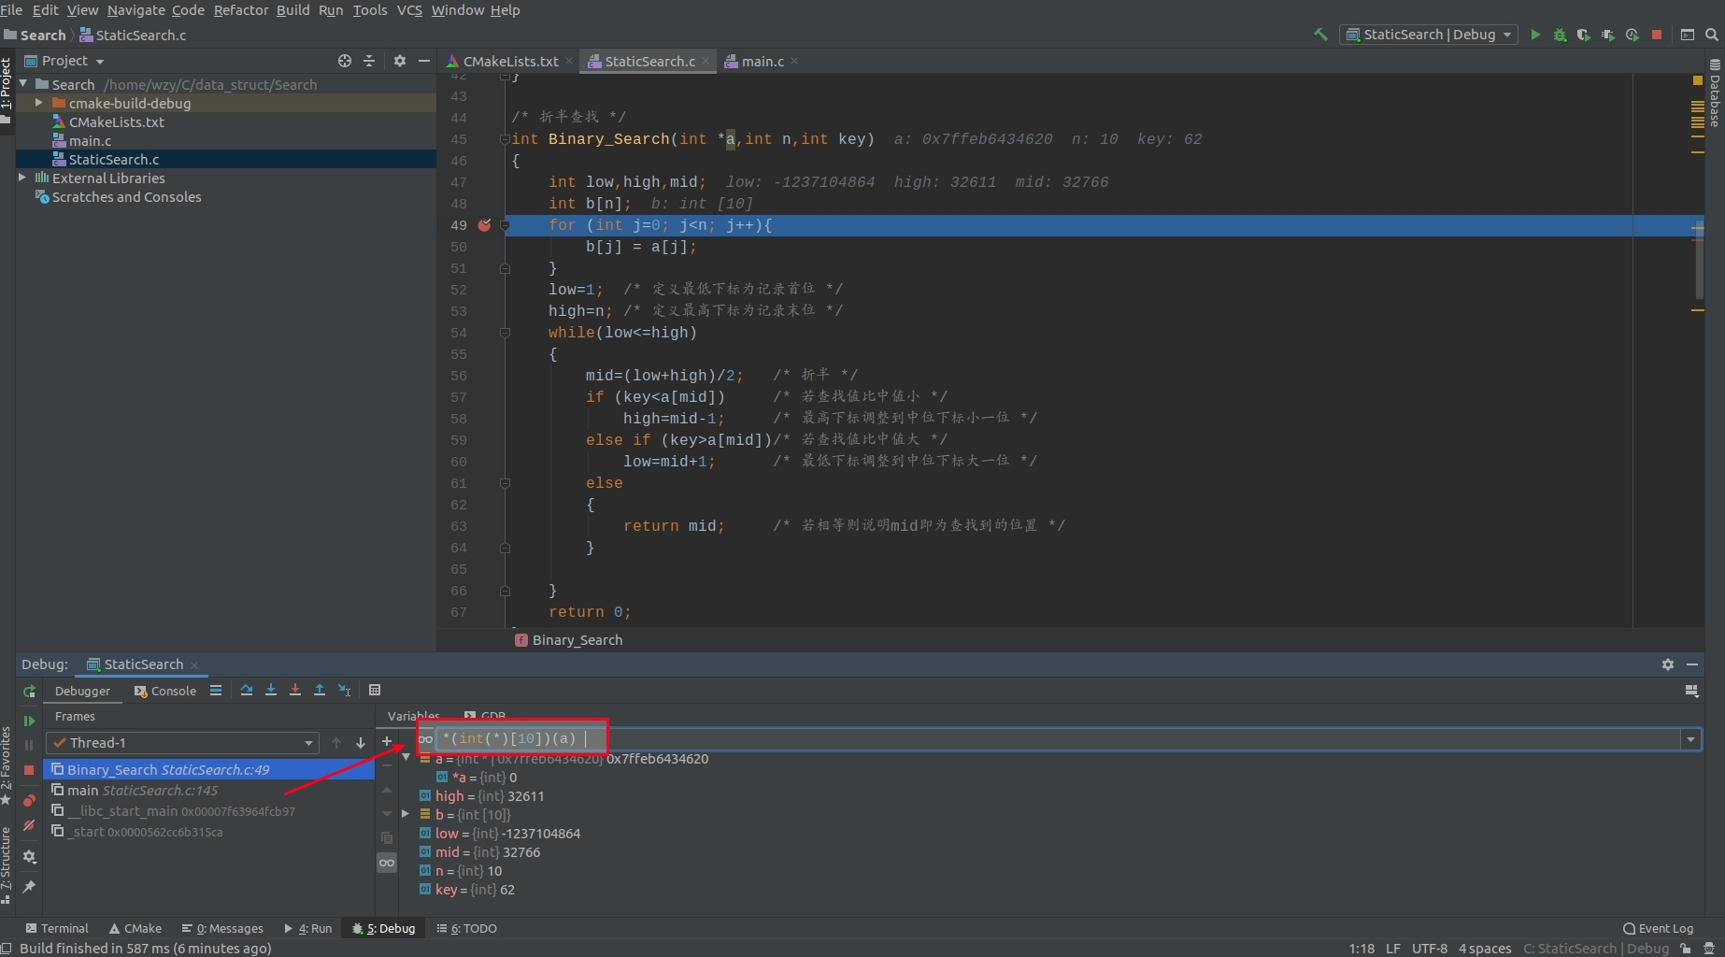
Task: Resume the program with the green play icon
Action: [29, 721]
